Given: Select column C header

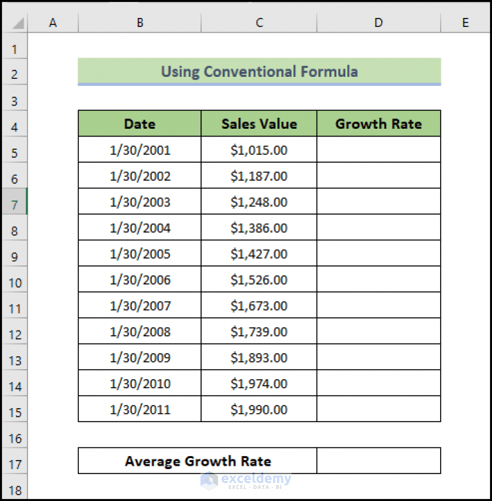Looking at the screenshot, I should click(x=259, y=22).
